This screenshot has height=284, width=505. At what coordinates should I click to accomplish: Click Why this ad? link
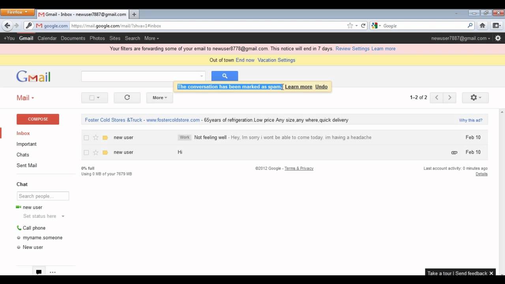(x=470, y=120)
